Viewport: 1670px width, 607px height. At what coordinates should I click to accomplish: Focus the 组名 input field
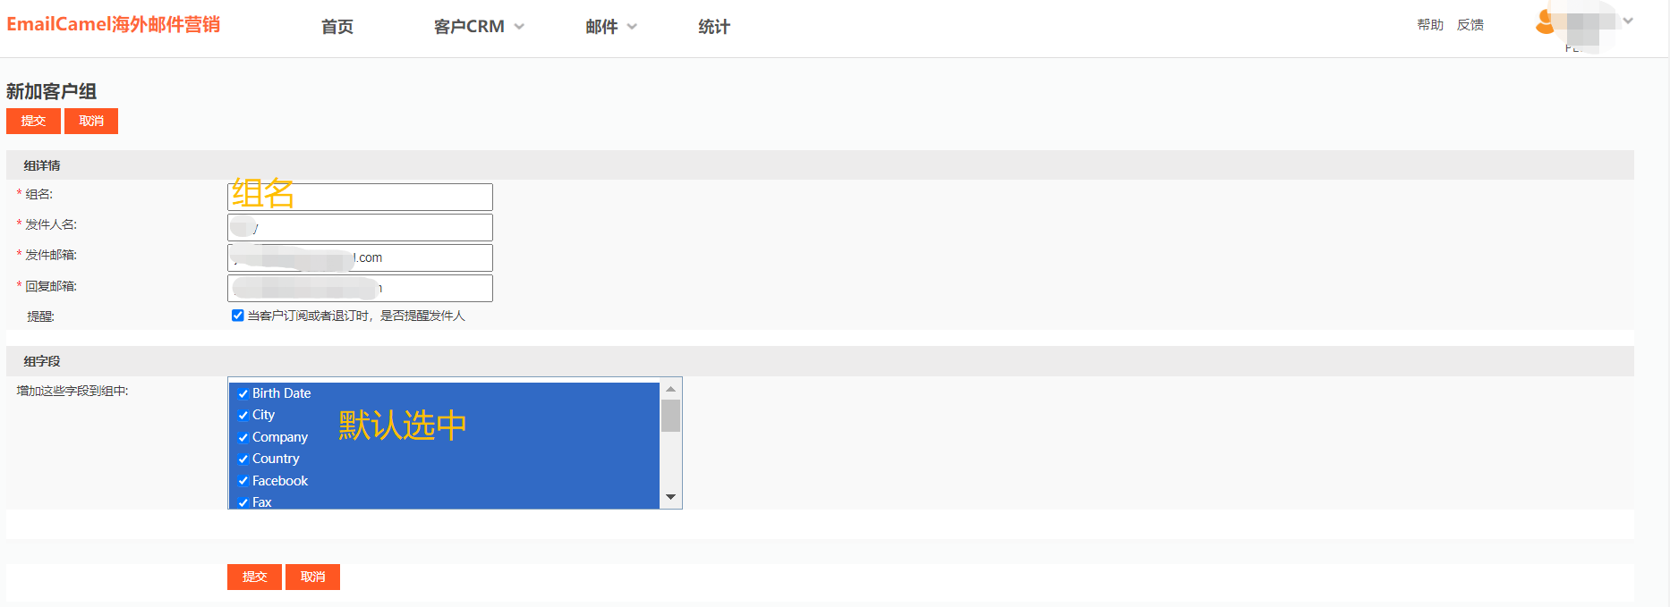point(360,197)
